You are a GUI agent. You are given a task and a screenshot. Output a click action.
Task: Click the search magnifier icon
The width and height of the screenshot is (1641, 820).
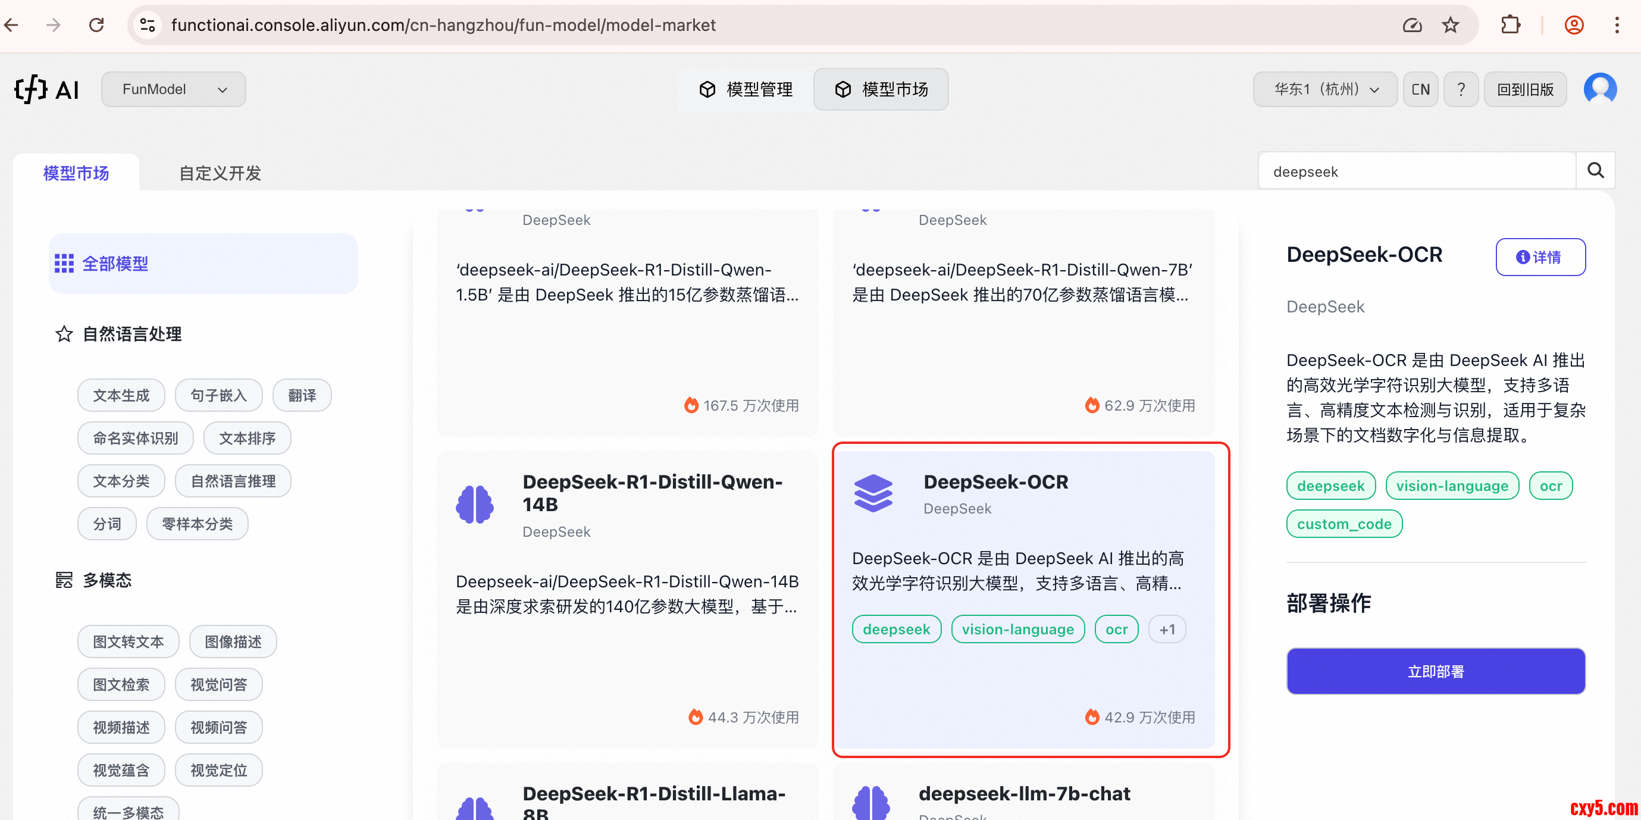pos(1595,171)
